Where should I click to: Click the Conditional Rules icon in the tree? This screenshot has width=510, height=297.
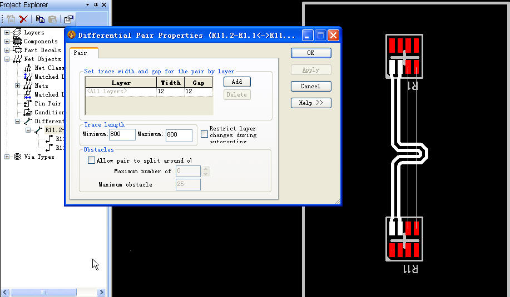tap(28, 112)
